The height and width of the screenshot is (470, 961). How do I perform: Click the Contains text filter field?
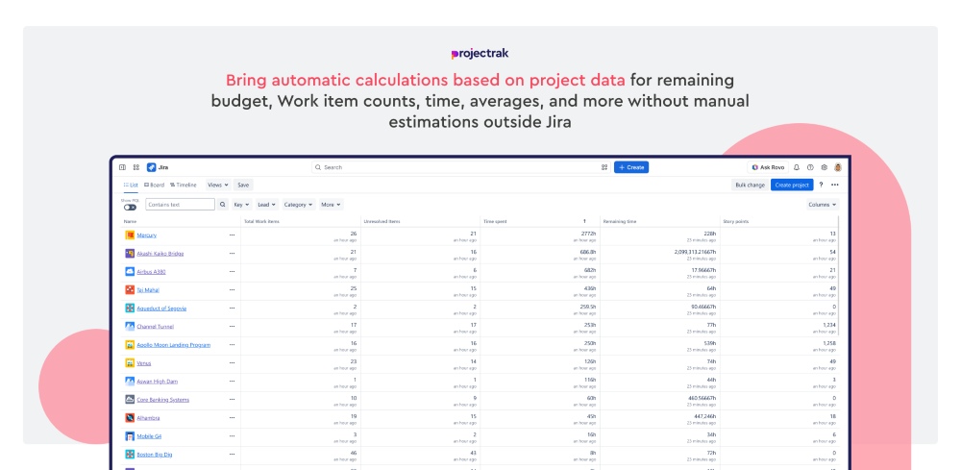(x=181, y=205)
